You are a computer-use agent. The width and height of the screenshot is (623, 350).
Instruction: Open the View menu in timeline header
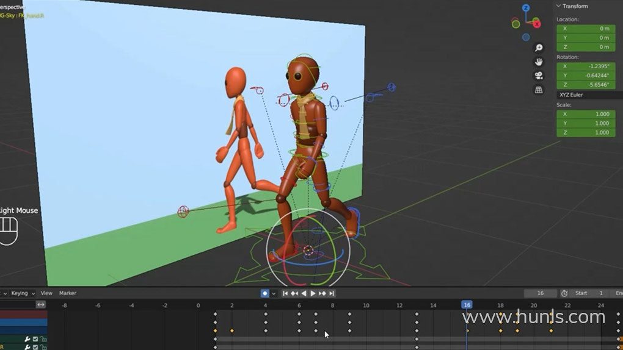click(x=46, y=293)
